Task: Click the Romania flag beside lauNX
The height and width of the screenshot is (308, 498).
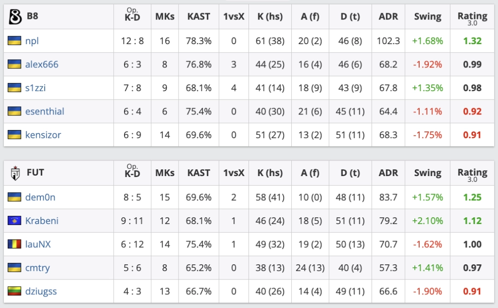Action: (x=14, y=244)
